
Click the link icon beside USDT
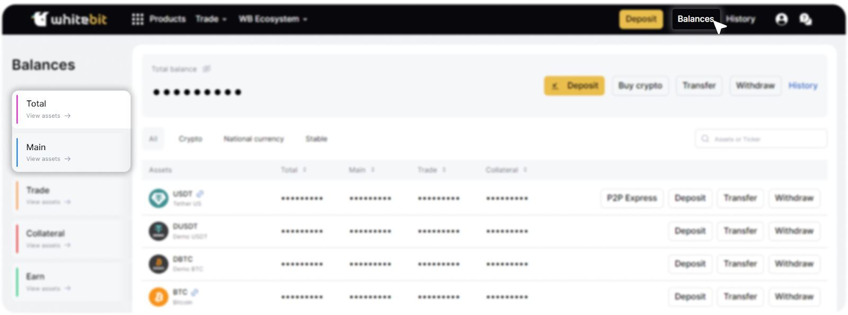tap(200, 194)
